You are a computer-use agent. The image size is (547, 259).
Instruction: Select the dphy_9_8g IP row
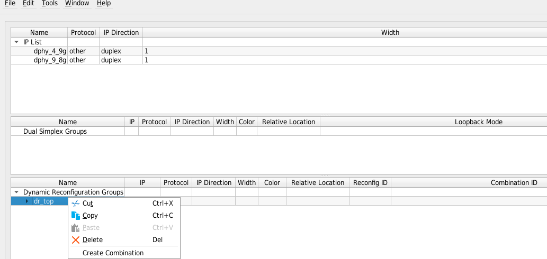click(50, 60)
